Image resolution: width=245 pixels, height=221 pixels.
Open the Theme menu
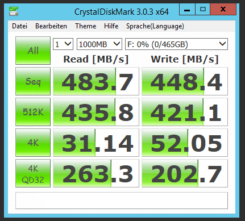click(x=85, y=26)
